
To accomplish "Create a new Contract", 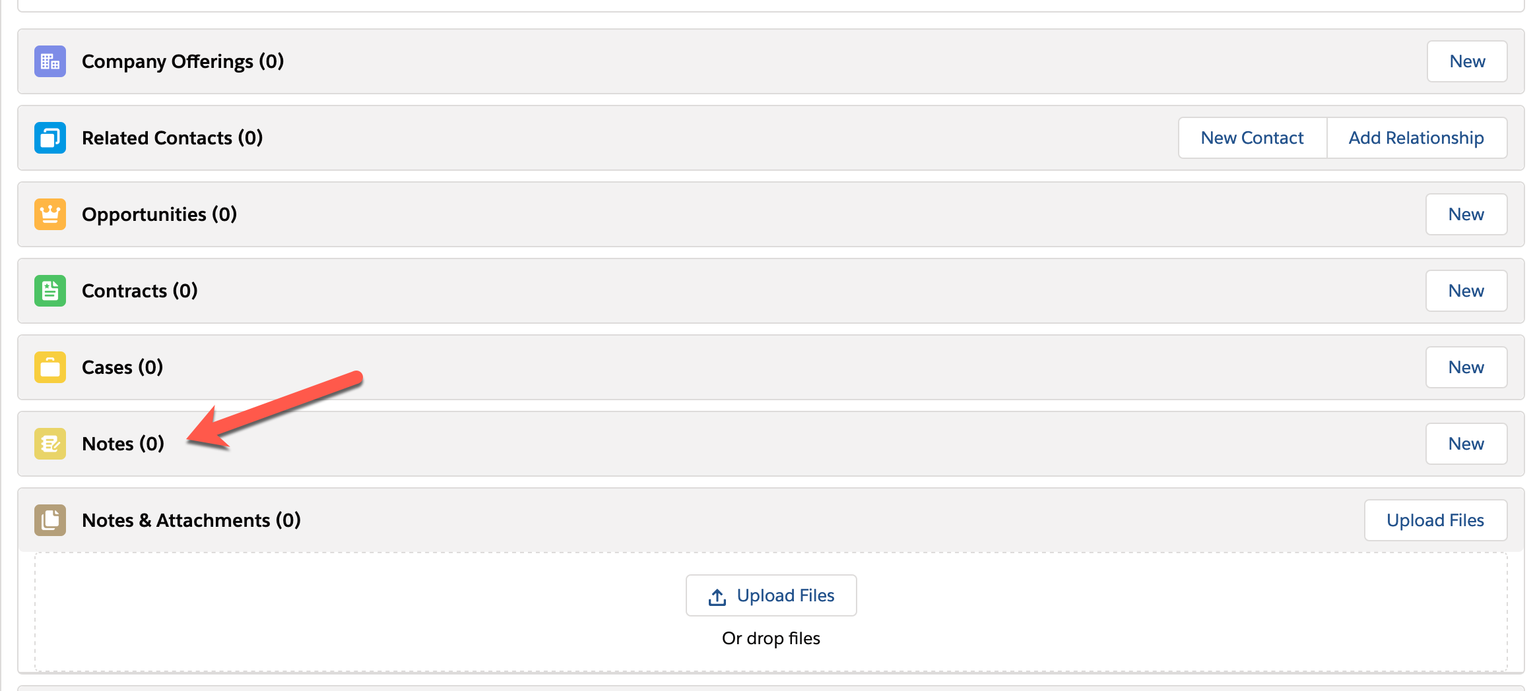I will [1466, 291].
